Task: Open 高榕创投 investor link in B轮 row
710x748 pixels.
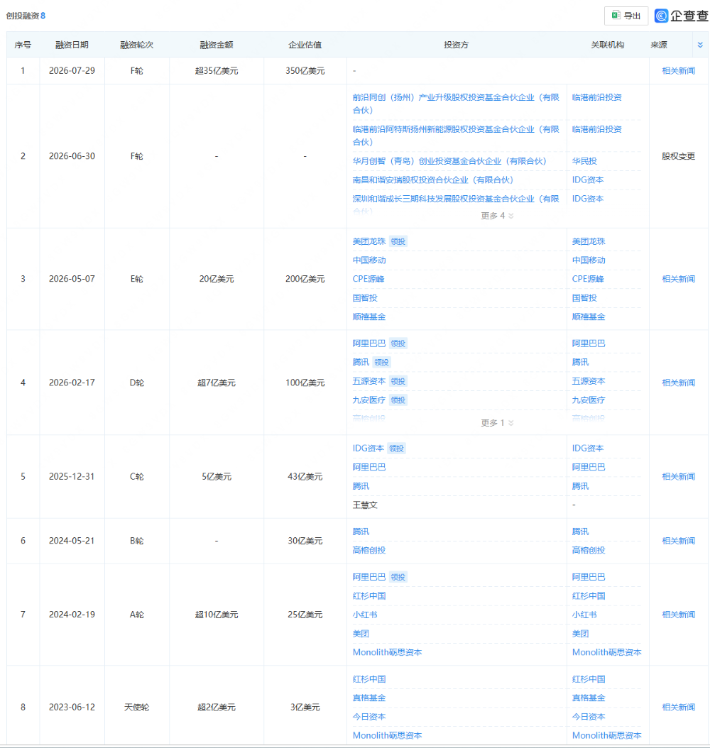Action: pos(368,550)
